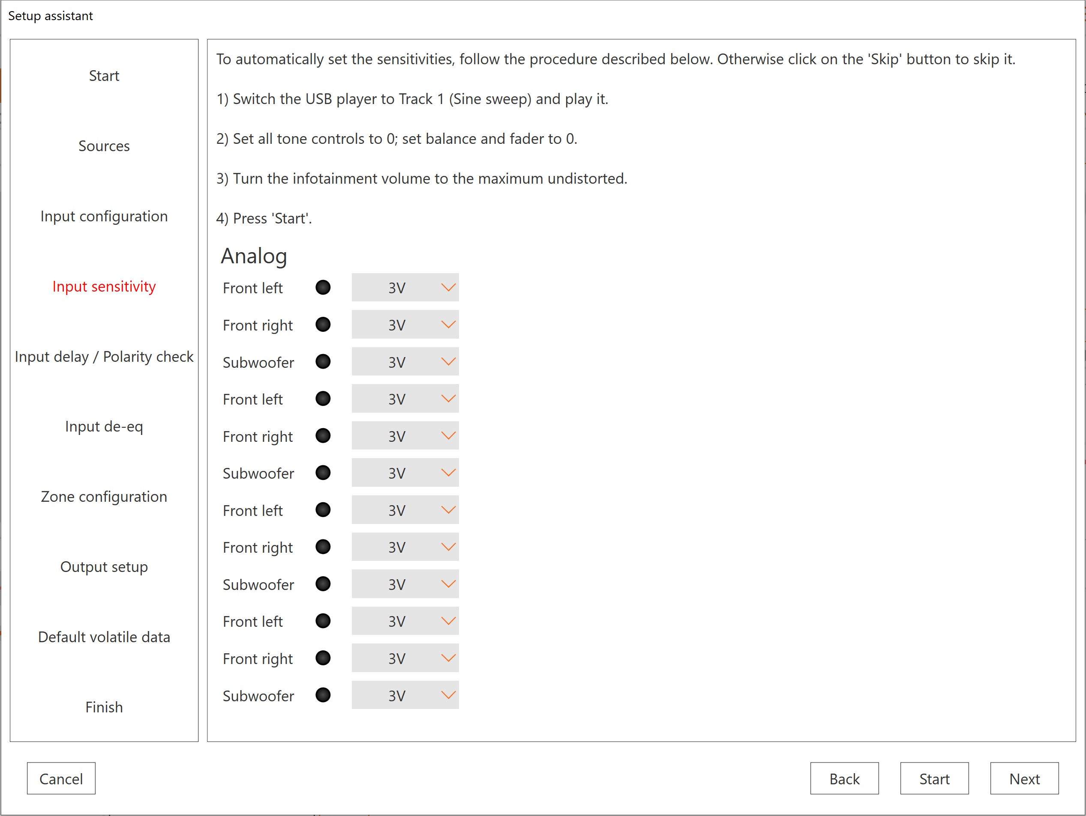The image size is (1086, 816).
Task: Open the last Front right 3V dropdown
Action: [405, 658]
